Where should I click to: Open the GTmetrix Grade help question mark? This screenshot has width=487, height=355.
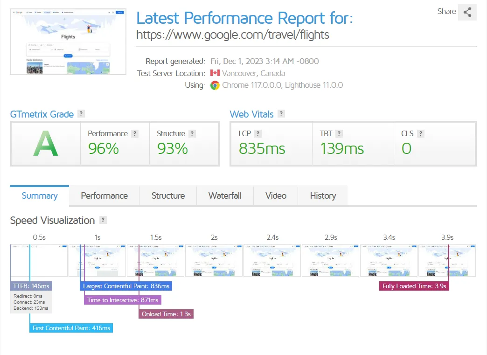coord(81,114)
